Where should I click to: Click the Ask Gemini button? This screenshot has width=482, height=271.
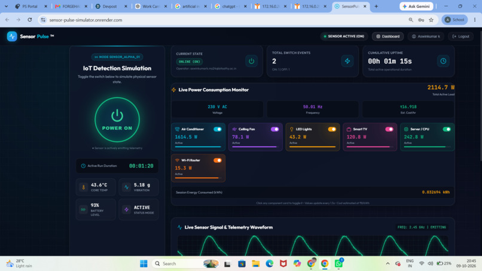[x=417, y=6]
